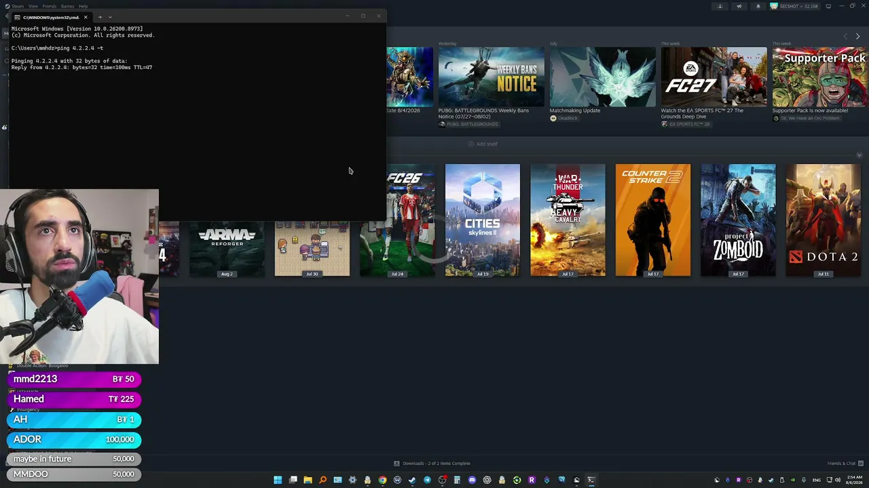Open Task View on the taskbar
The width and height of the screenshot is (869, 488).
pos(293,480)
